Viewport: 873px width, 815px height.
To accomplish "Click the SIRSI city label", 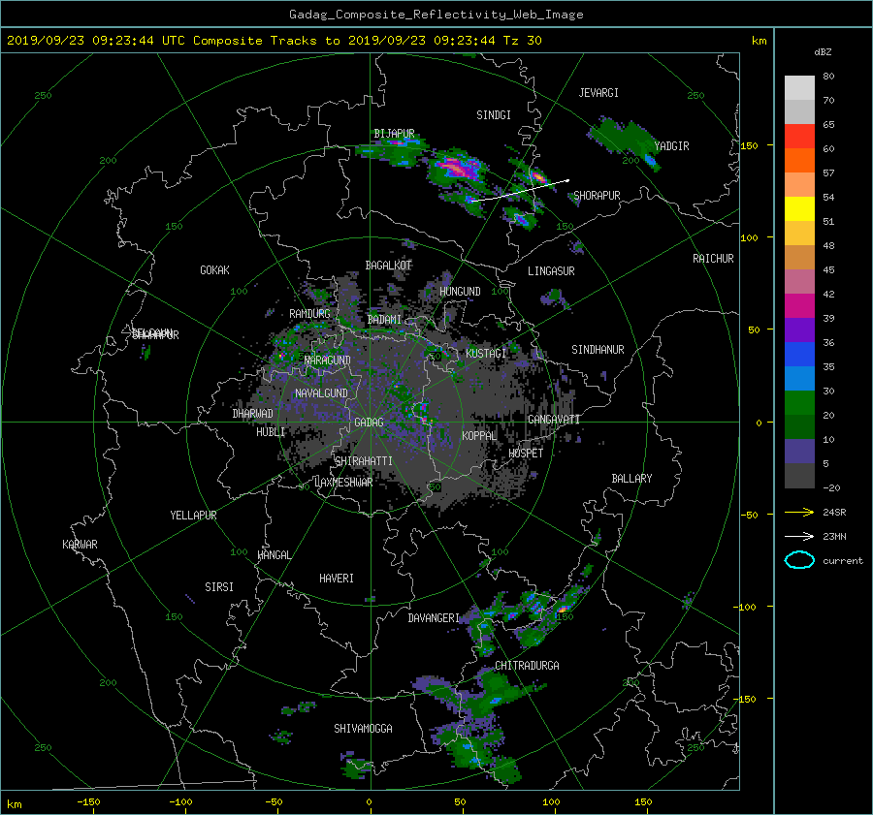I will click(x=219, y=587).
